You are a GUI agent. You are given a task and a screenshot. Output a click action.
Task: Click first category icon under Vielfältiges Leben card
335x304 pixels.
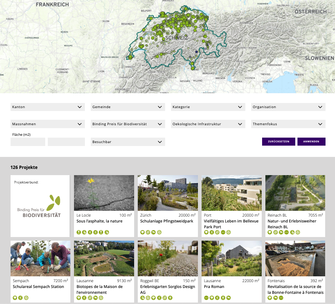coord(206,232)
